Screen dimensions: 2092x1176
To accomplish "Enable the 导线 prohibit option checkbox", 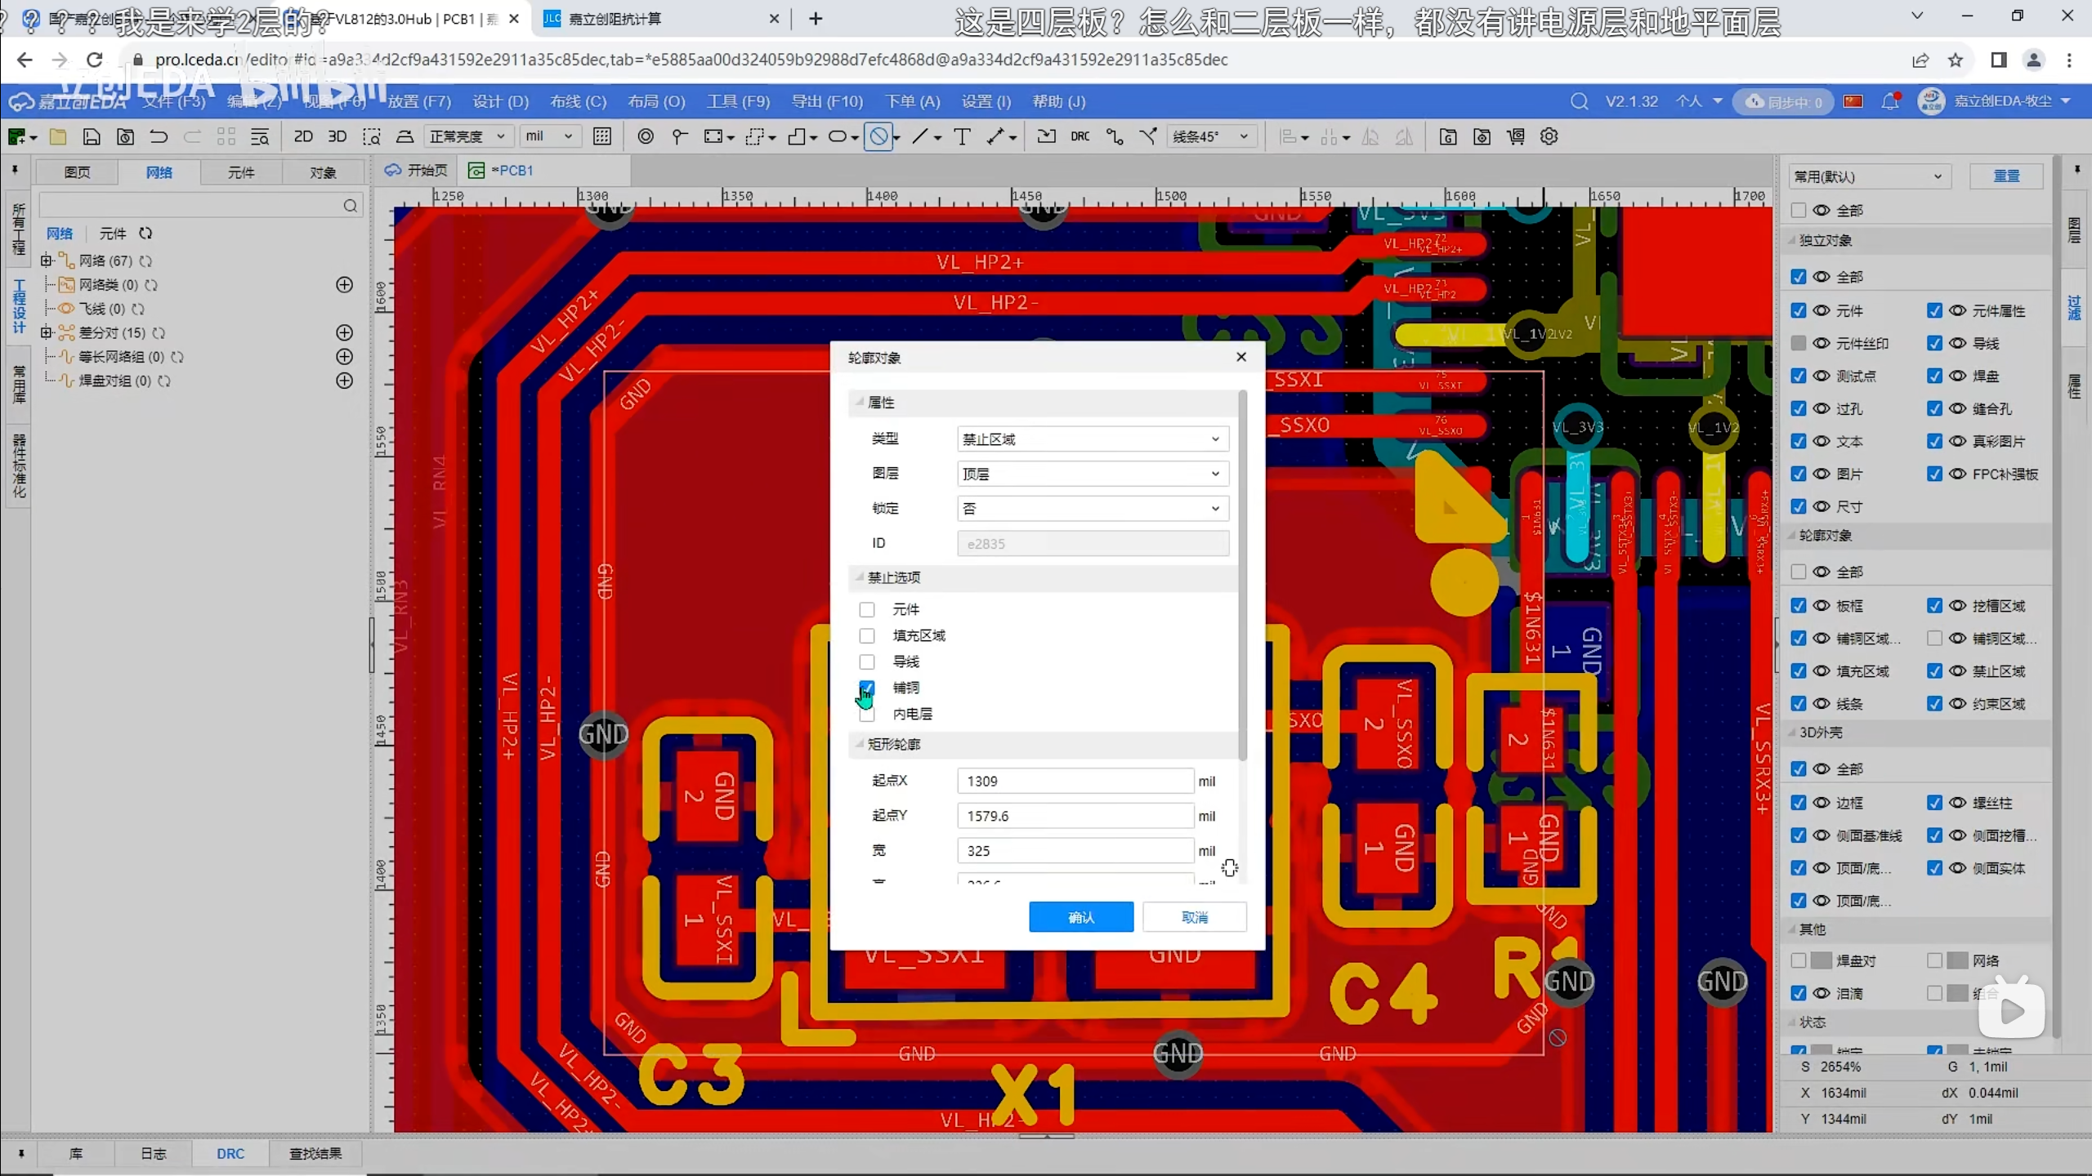I will pyautogui.click(x=866, y=661).
